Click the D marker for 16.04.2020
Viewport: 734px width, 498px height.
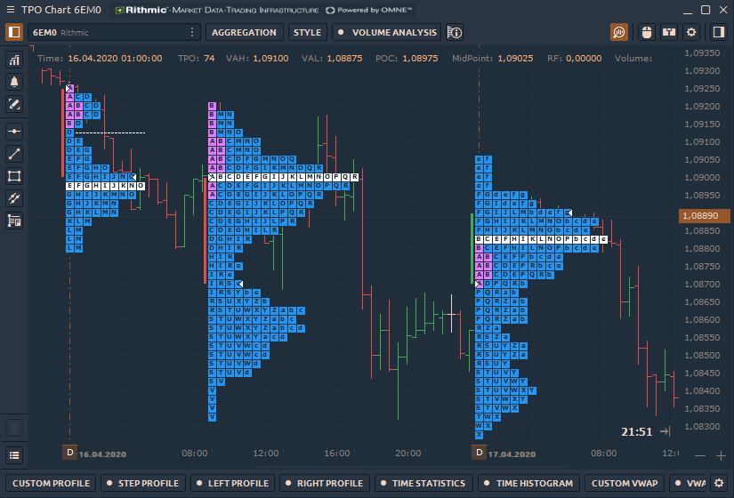[69, 453]
